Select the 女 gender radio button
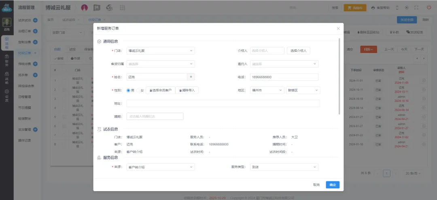This screenshot has height=200, width=437. [138, 91]
